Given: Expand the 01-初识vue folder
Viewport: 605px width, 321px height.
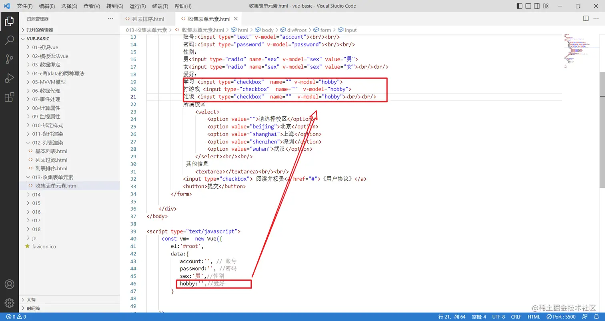Looking at the screenshot, I should click(70, 47).
